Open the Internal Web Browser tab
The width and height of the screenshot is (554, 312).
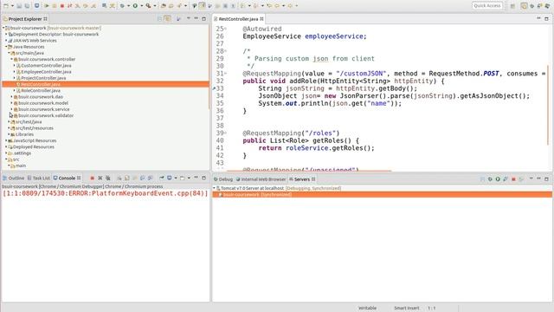point(261,179)
